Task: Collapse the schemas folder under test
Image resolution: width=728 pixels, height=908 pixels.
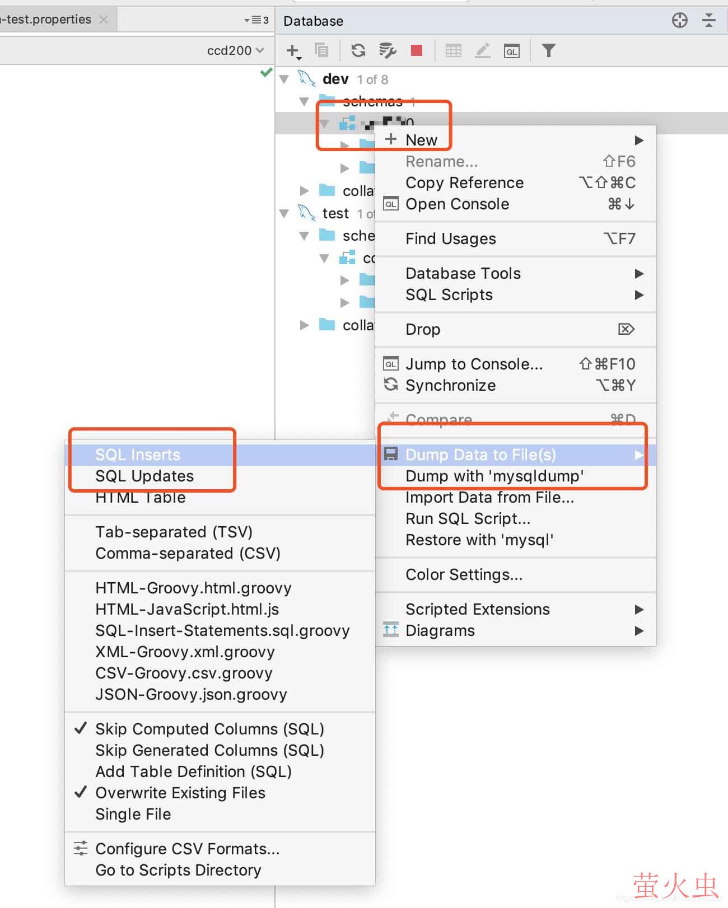Action: tap(304, 236)
